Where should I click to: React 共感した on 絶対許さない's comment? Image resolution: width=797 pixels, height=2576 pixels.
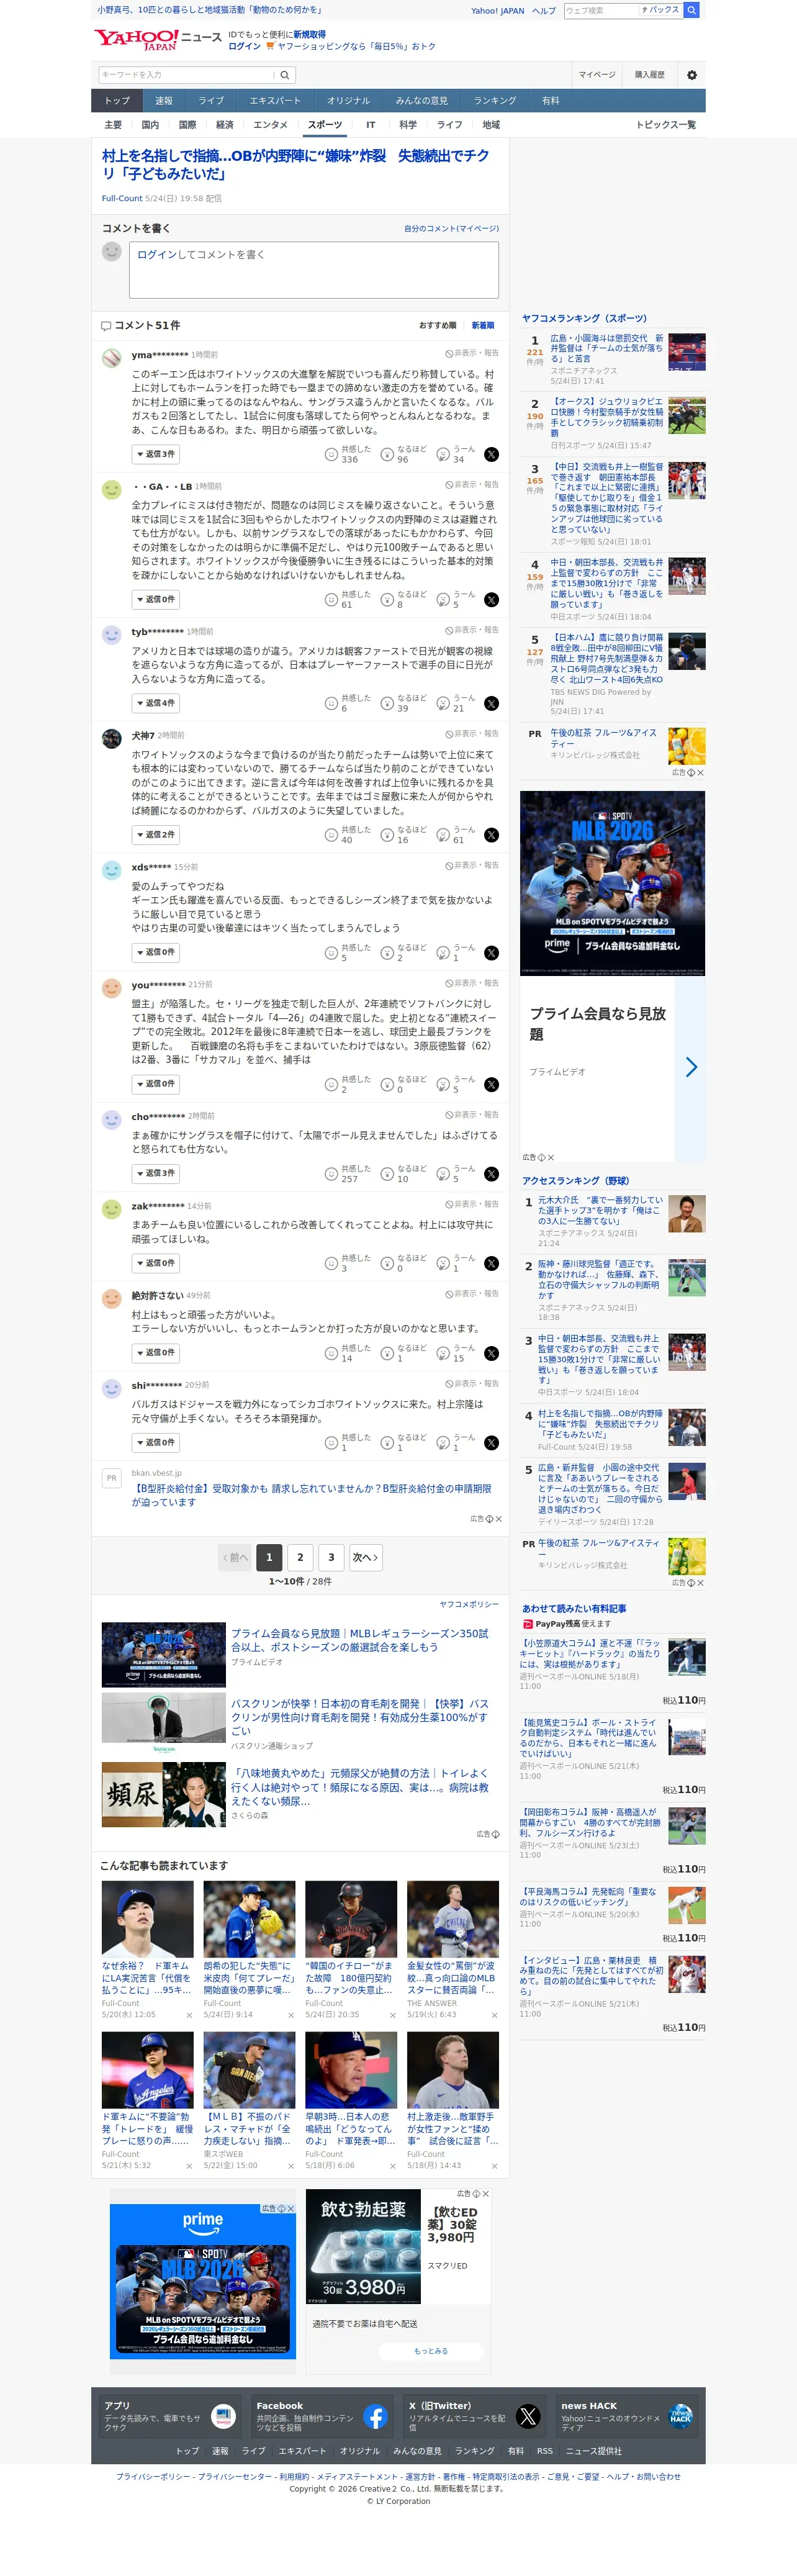[x=347, y=1354]
